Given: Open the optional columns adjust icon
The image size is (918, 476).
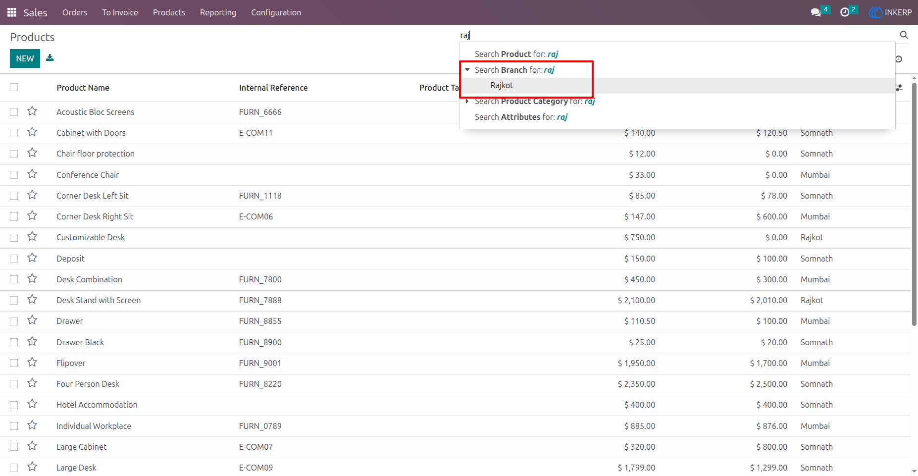Looking at the screenshot, I should tap(899, 88).
